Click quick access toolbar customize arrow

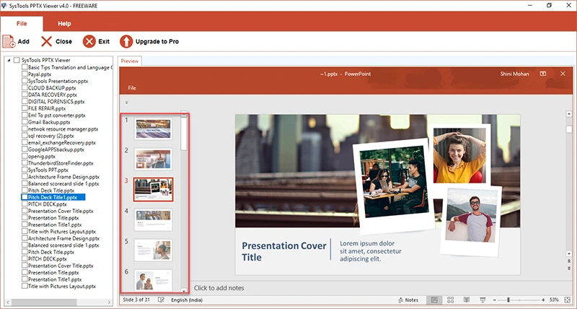127,103
